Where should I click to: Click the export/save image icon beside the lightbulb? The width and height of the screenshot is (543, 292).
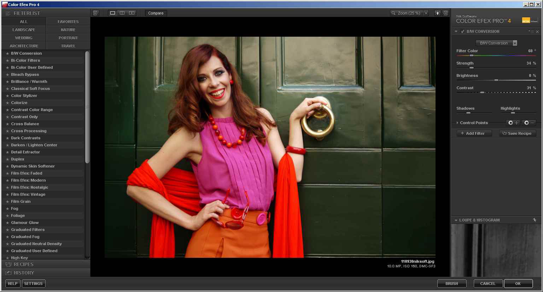click(x=445, y=13)
